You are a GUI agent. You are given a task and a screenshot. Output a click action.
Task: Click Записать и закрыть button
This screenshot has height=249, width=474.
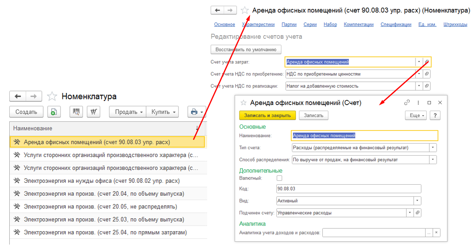pyautogui.click(x=268, y=116)
